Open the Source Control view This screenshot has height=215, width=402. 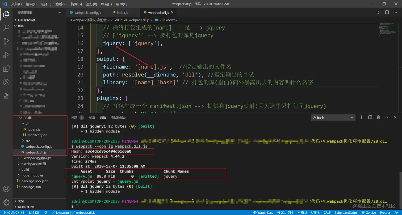point(6,41)
